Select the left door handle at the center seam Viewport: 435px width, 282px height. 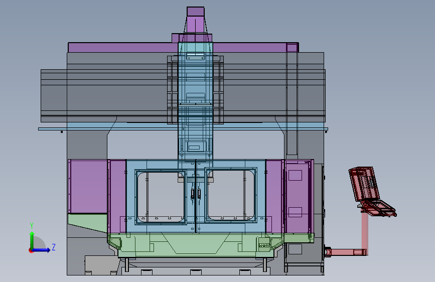click(x=193, y=194)
